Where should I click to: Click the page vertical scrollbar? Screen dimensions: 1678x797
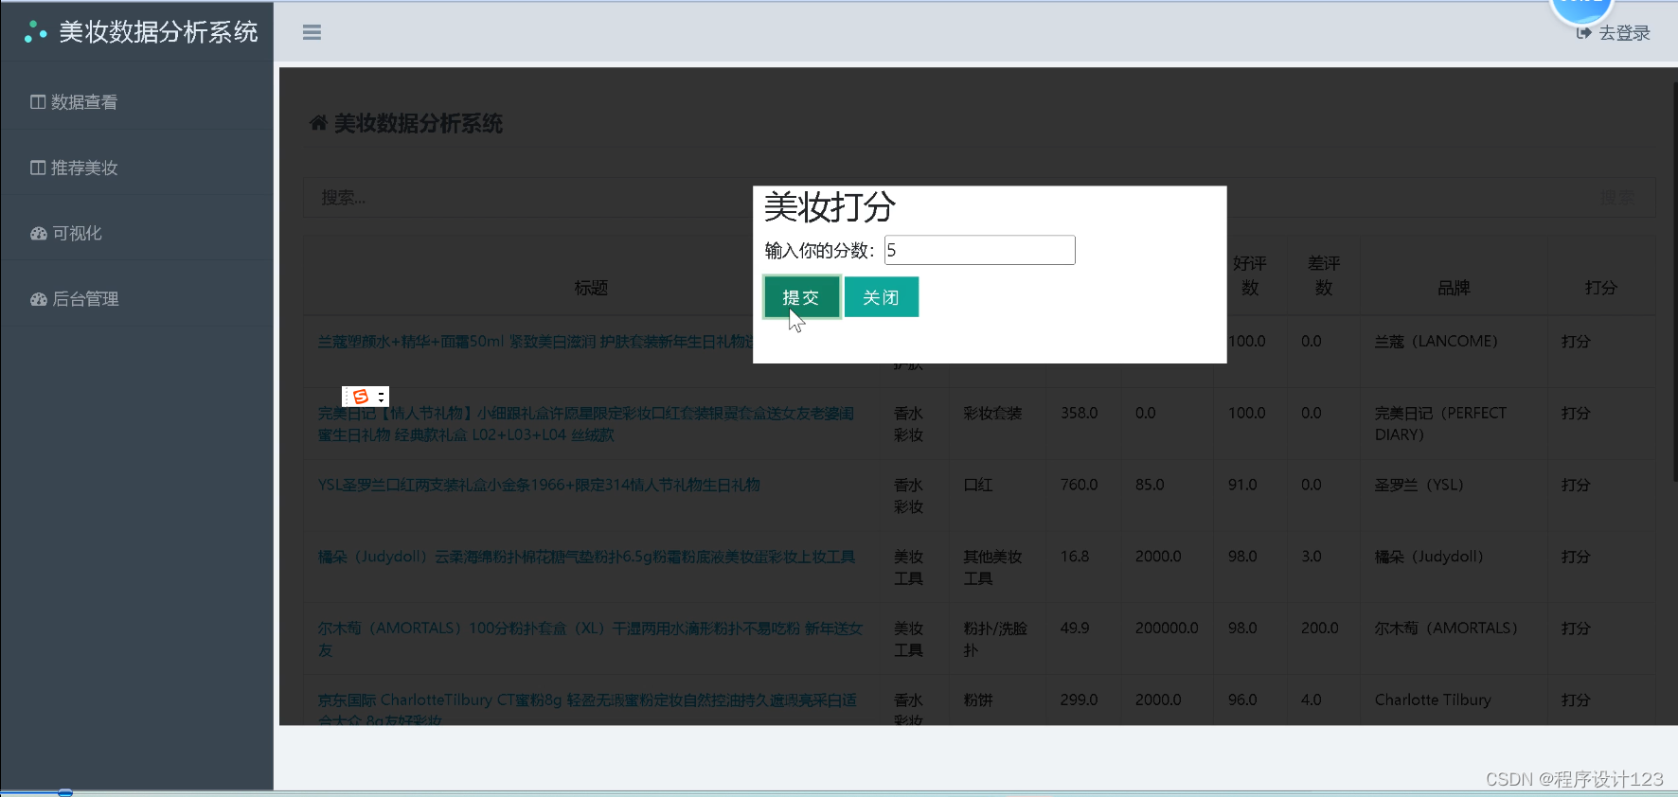1673,284
